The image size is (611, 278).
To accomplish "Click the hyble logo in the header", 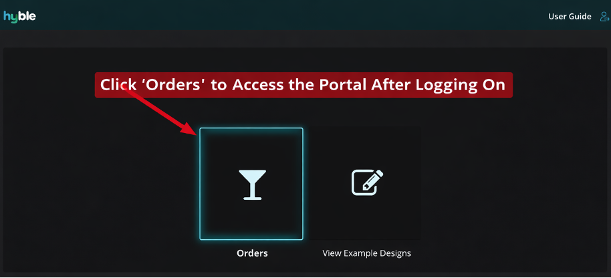I will tap(19, 16).
